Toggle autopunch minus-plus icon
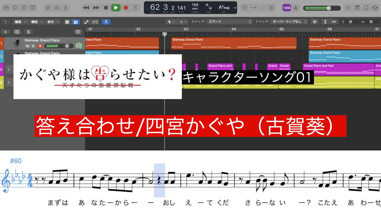The height and width of the screenshot is (214, 381). pyautogui.click(x=254, y=8)
